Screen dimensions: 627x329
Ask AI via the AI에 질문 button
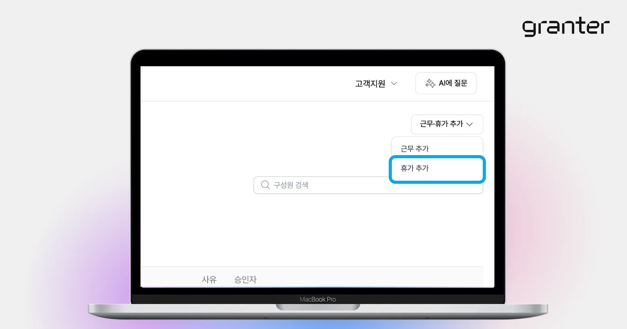(x=446, y=83)
